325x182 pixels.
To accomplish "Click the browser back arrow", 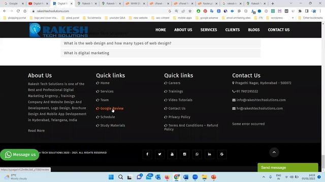I will coord(5,11).
